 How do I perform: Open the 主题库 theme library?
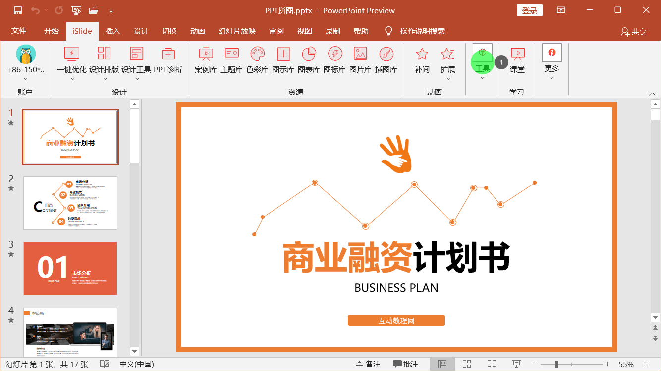(231, 59)
